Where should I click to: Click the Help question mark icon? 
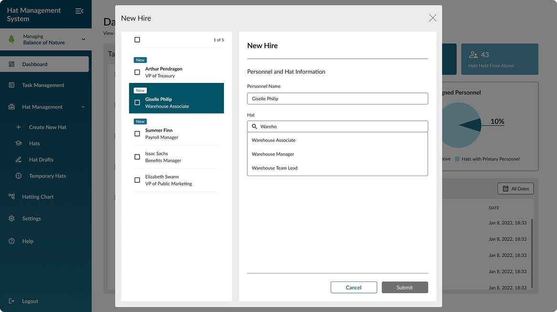click(x=12, y=241)
